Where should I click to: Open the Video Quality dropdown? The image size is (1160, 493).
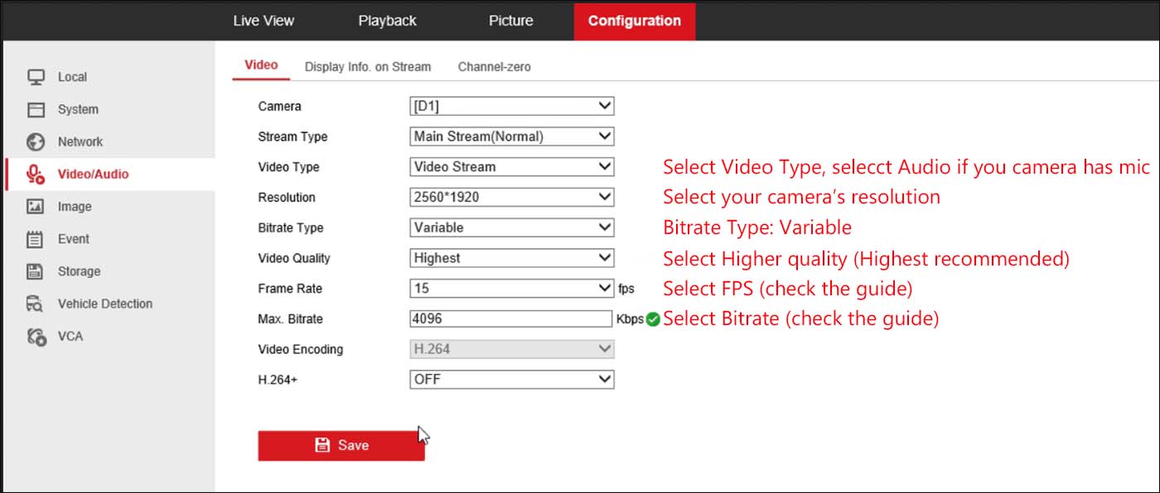[511, 257]
